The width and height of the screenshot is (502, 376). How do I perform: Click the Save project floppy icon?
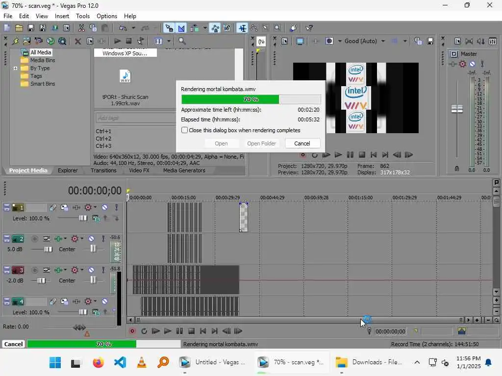(31, 28)
